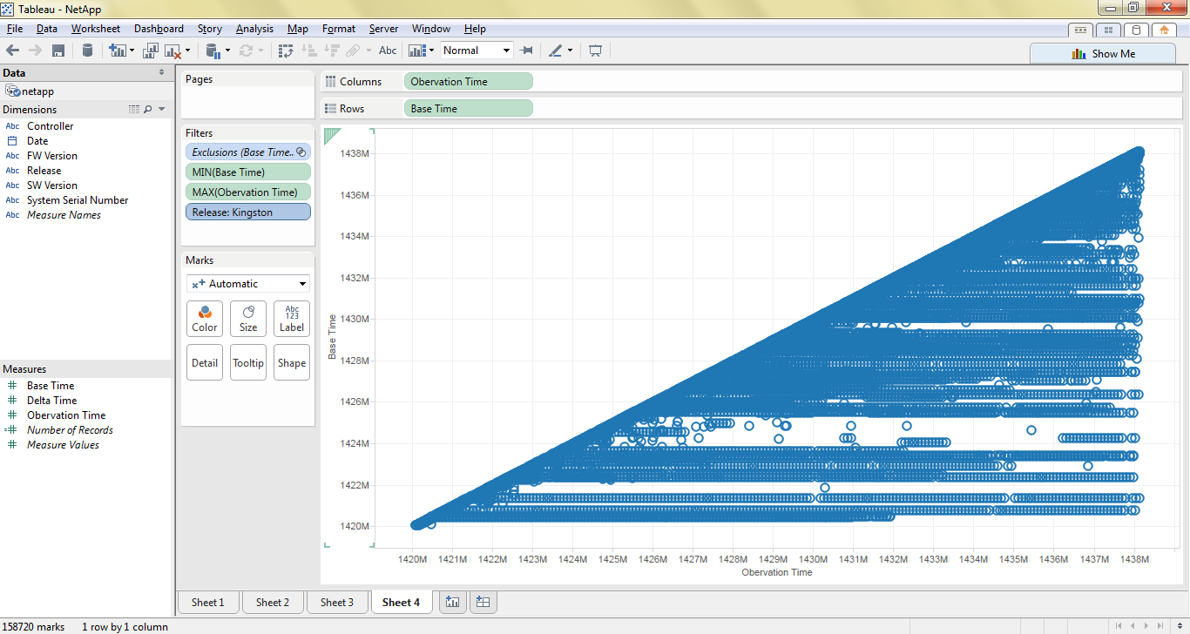The width and height of the screenshot is (1190, 634).
Task: Click the Obervation Time axis title below chart
Action: click(x=776, y=572)
